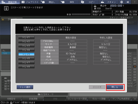The width and height of the screenshot is (138, 104).
Task: Click the information icon beside start message
Action: click(6, 8)
